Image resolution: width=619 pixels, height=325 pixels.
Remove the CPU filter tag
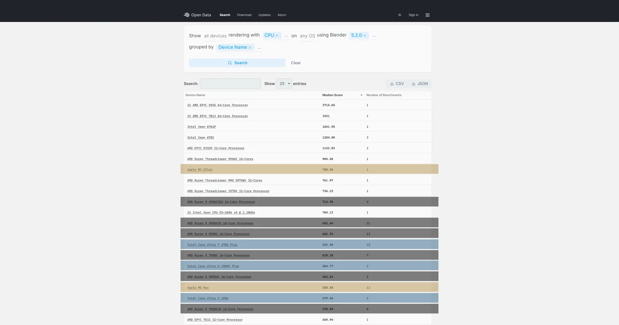point(277,36)
